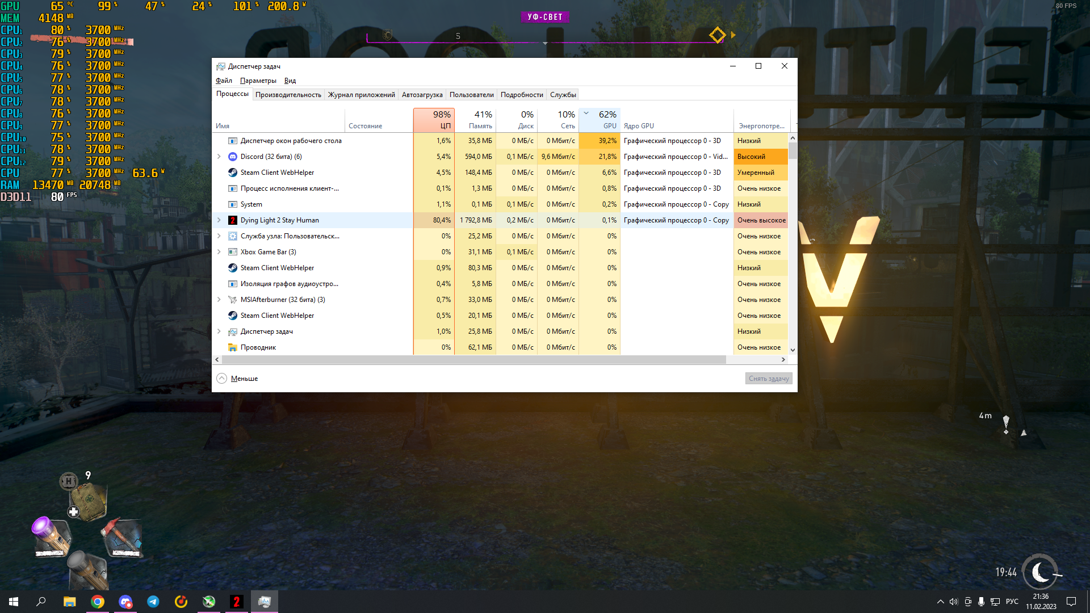Switch to the Производительность tab
The image size is (1090, 613).
[x=288, y=95]
